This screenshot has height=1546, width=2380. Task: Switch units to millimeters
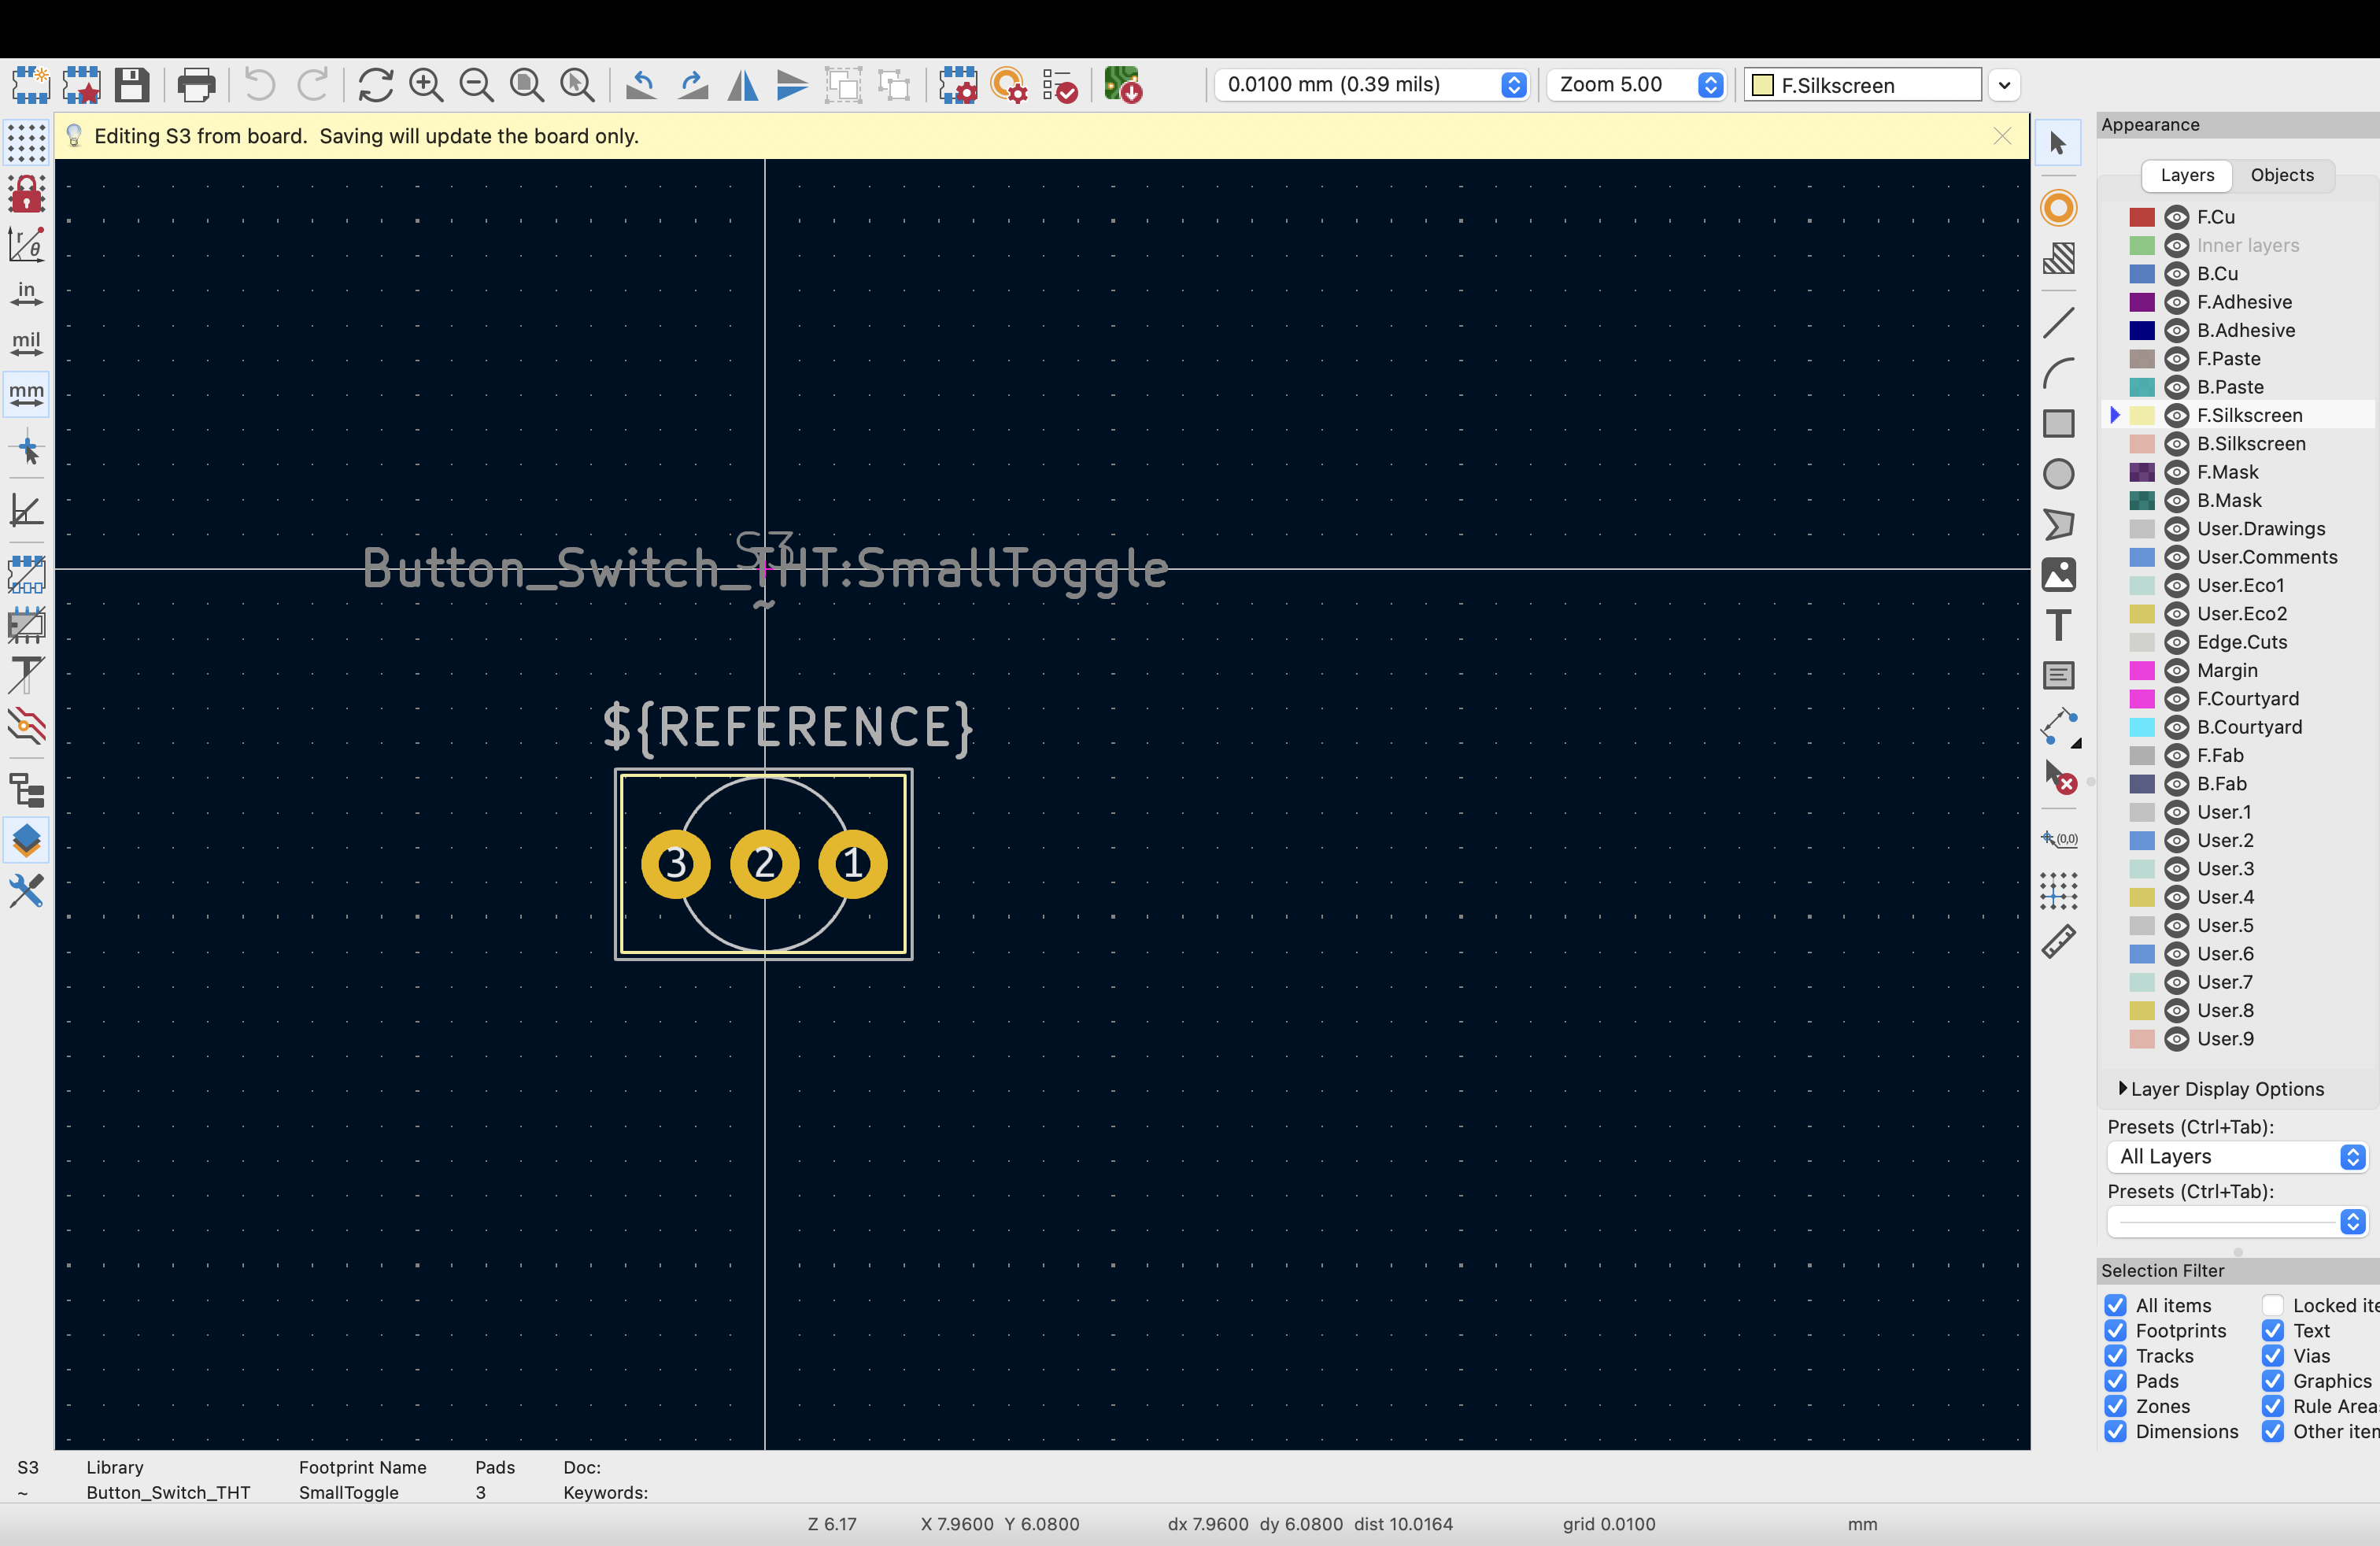click(26, 394)
